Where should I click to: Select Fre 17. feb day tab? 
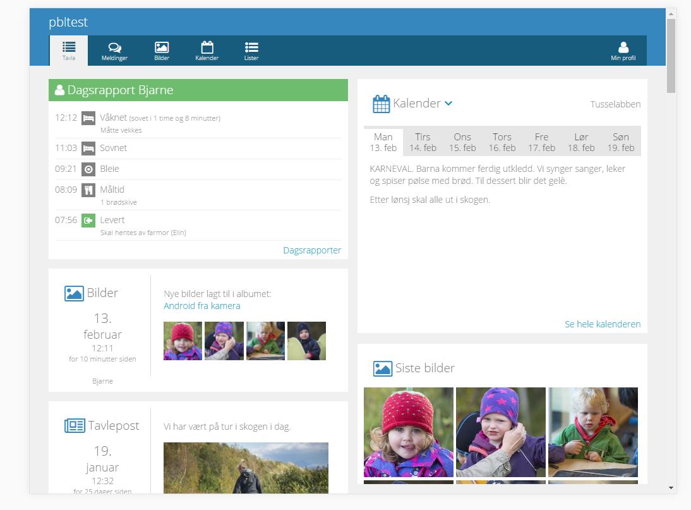tap(541, 142)
